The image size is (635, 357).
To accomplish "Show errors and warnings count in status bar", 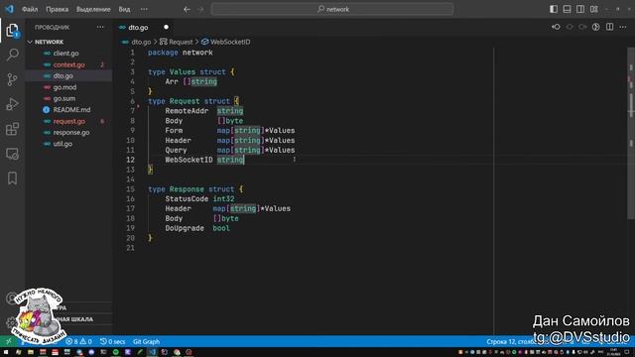I will (x=79, y=341).
